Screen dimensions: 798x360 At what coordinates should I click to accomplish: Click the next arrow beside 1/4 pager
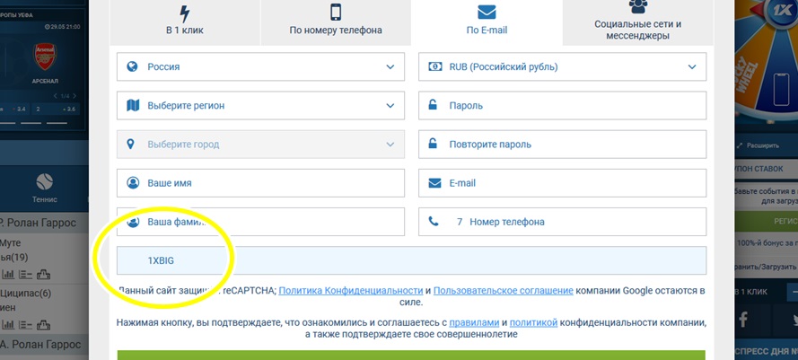pos(75,96)
